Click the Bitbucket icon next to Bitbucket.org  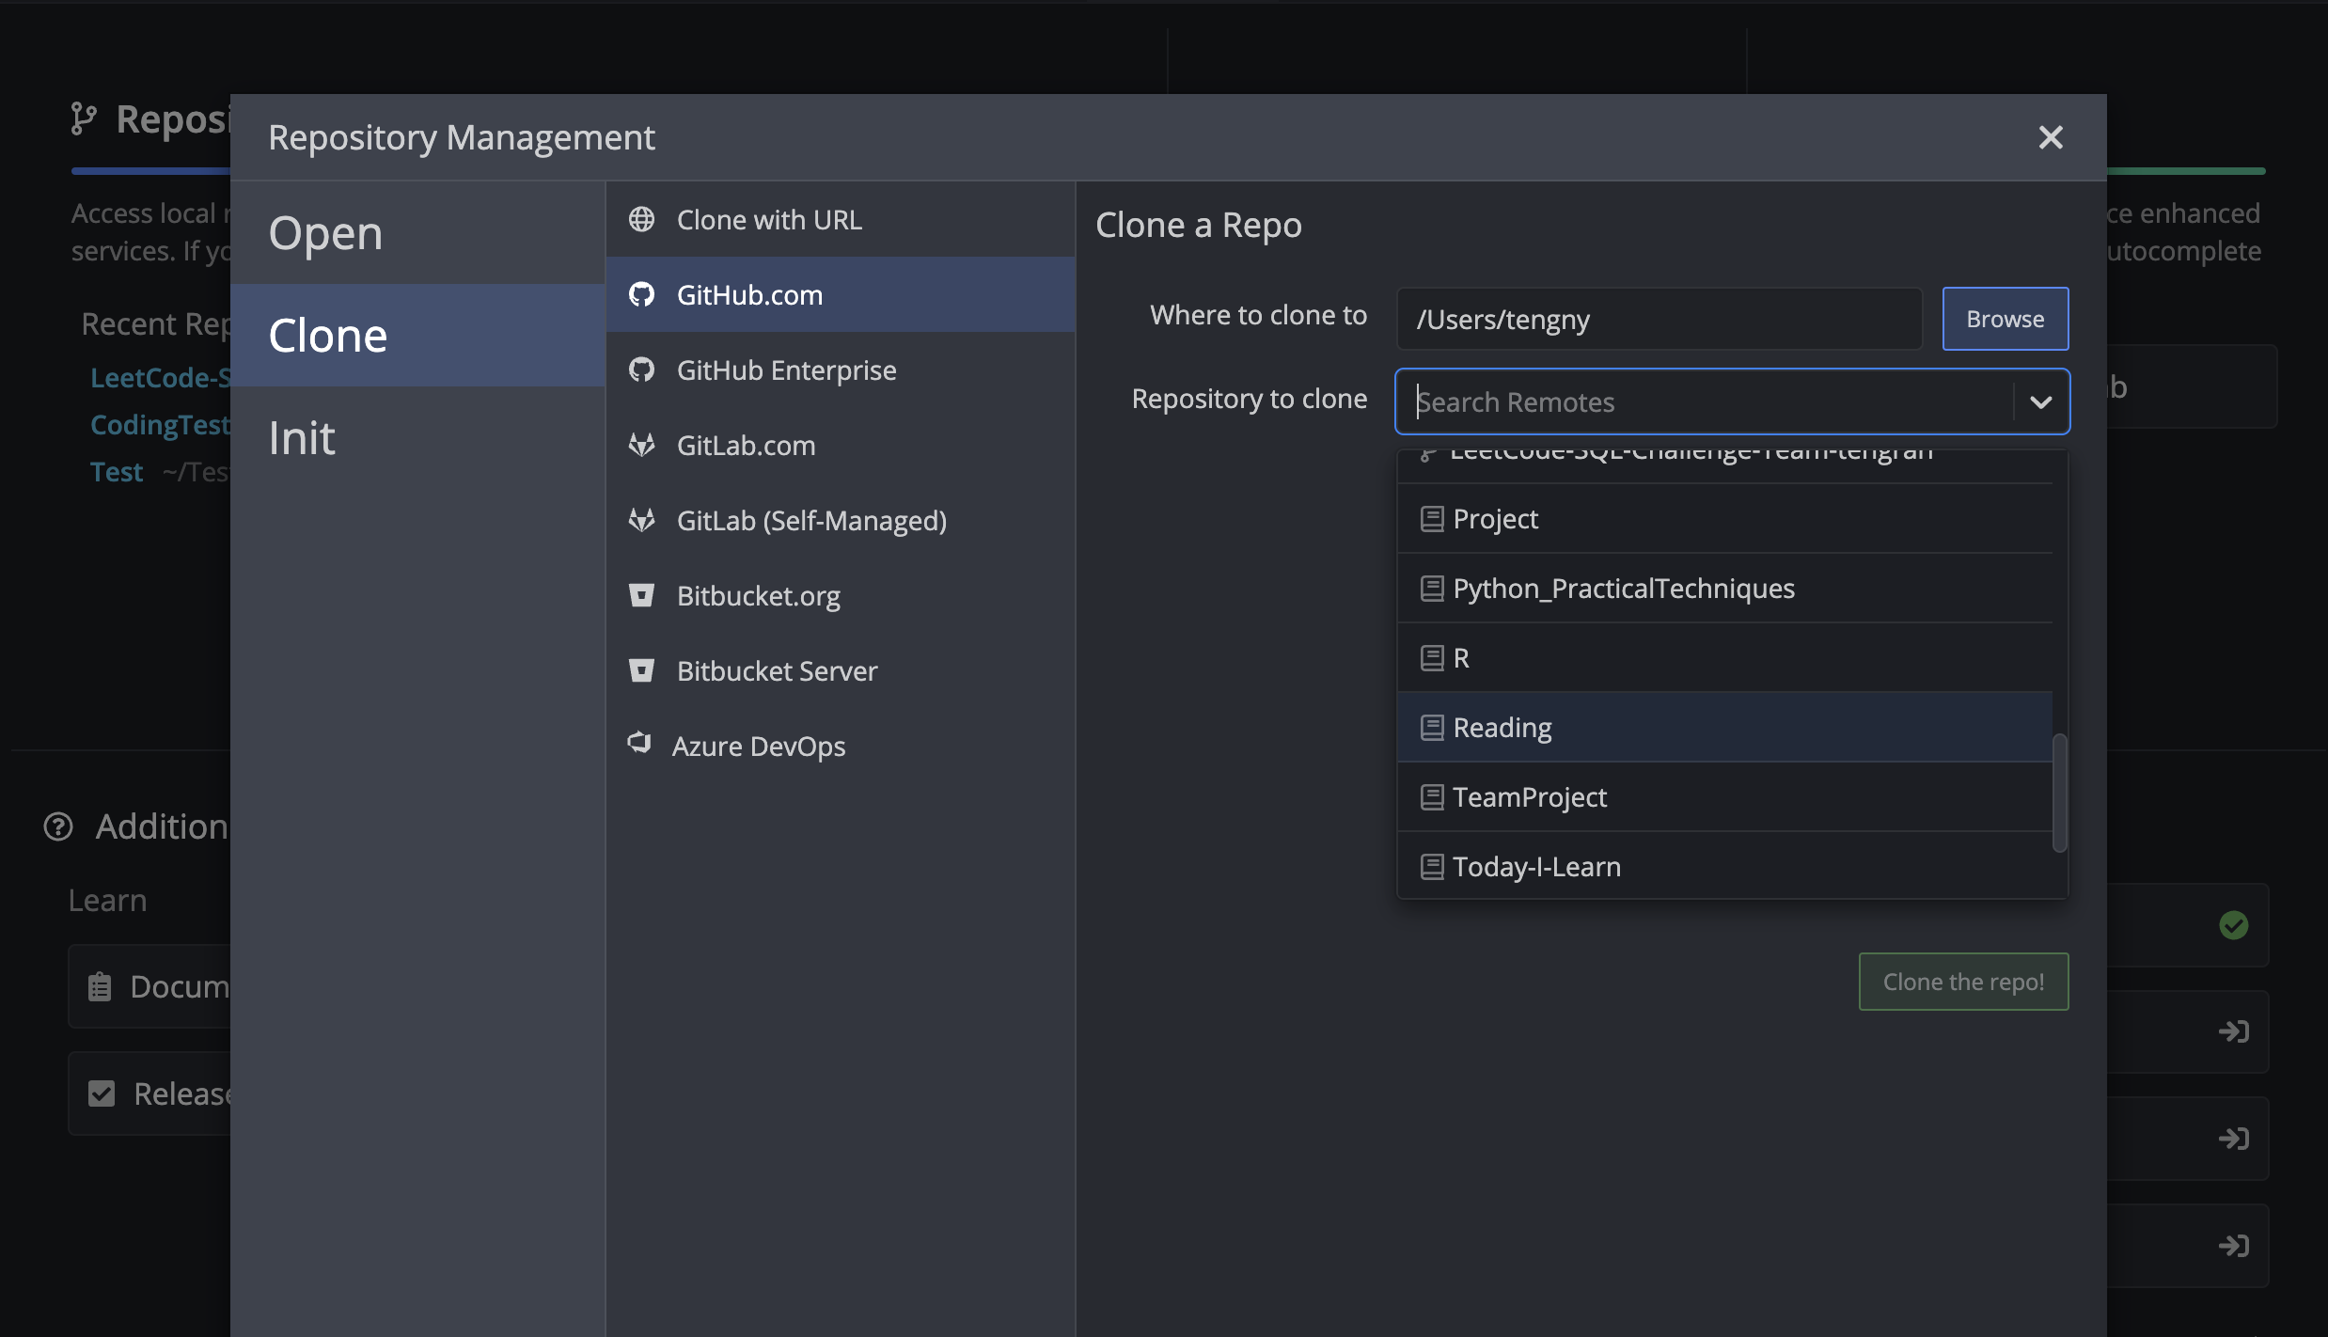(x=641, y=595)
